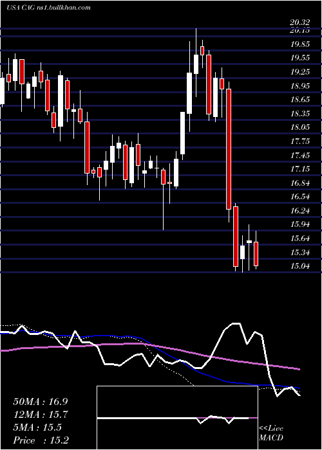322x450 pixels.
Task: Select the 17.15 price axis label
Action: 300,168
